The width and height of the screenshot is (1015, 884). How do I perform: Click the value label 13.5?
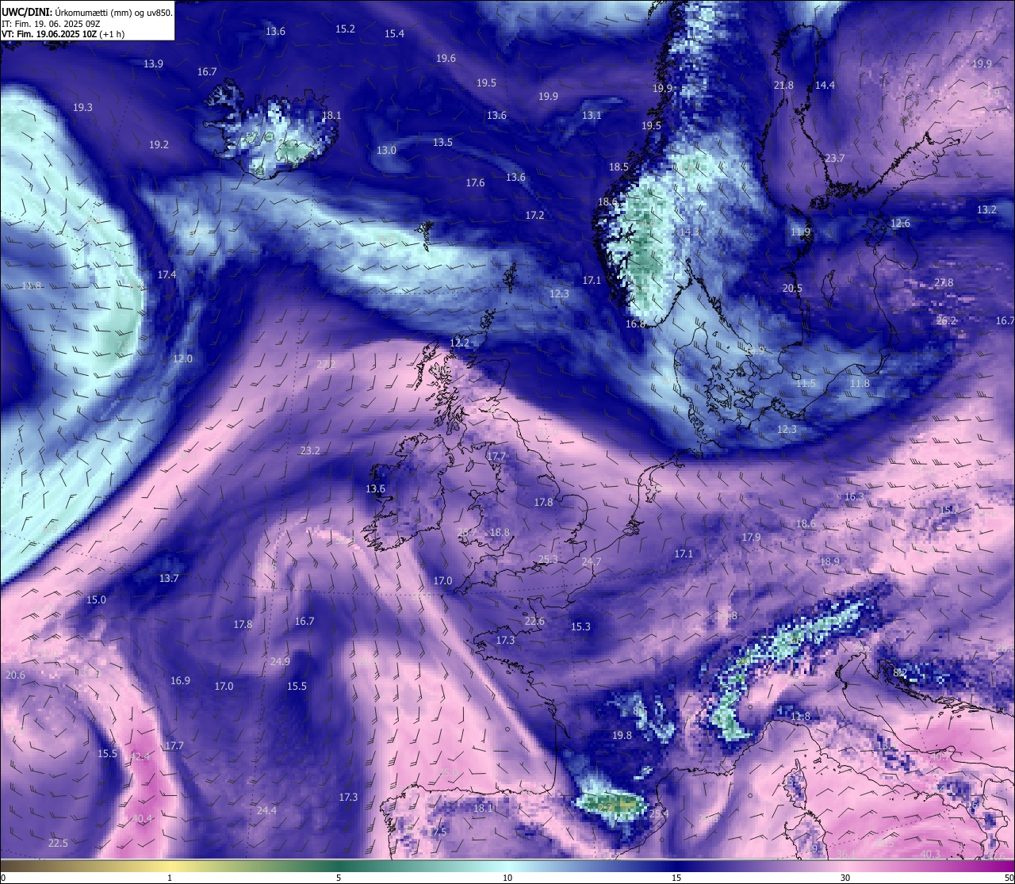click(442, 142)
